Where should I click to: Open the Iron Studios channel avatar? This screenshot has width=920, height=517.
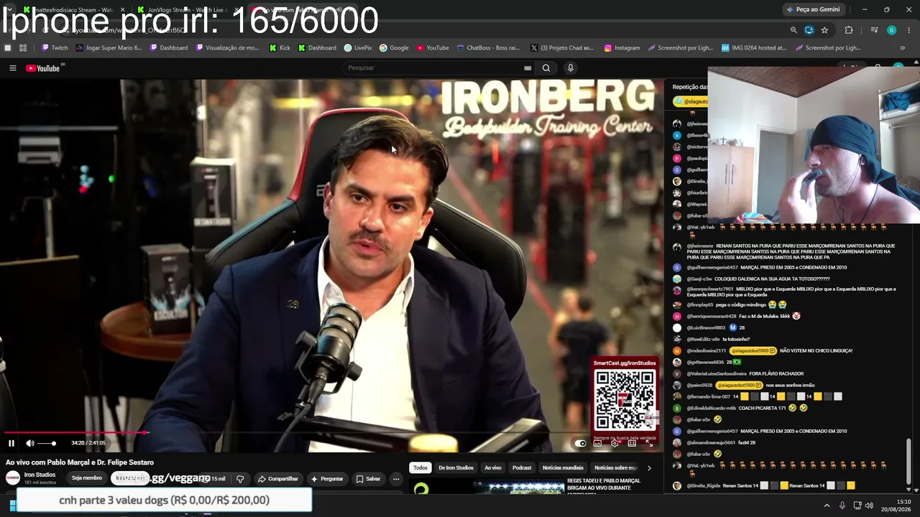[x=13, y=478]
